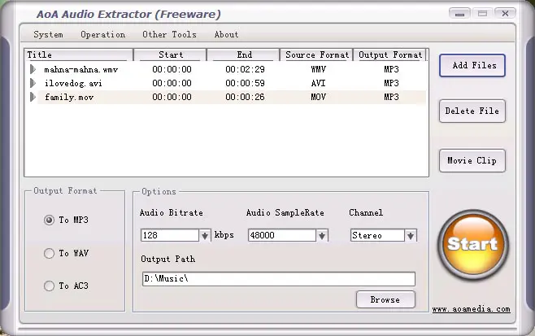Browse for an output folder

(x=385, y=299)
